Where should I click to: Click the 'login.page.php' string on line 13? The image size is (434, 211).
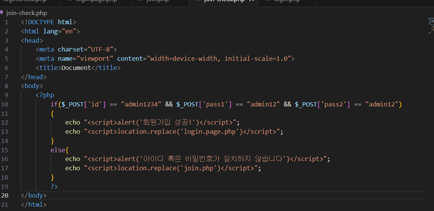pos(216,131)
